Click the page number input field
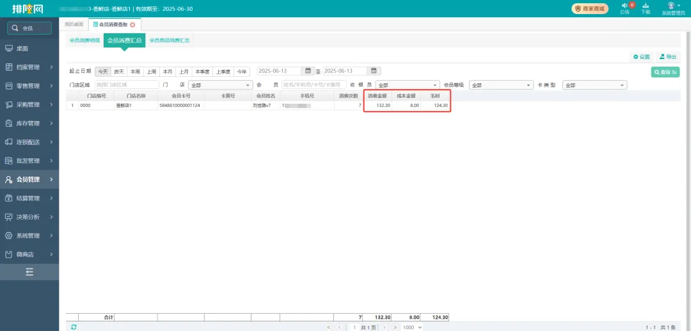The image size is (691, 331). coord(353,327)
